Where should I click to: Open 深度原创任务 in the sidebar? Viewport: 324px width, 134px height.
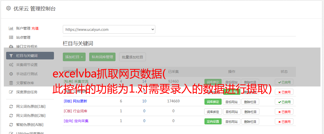(27, 92)
